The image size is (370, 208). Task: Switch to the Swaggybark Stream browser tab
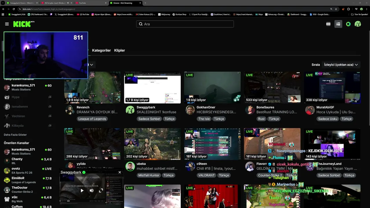(23, 3)
